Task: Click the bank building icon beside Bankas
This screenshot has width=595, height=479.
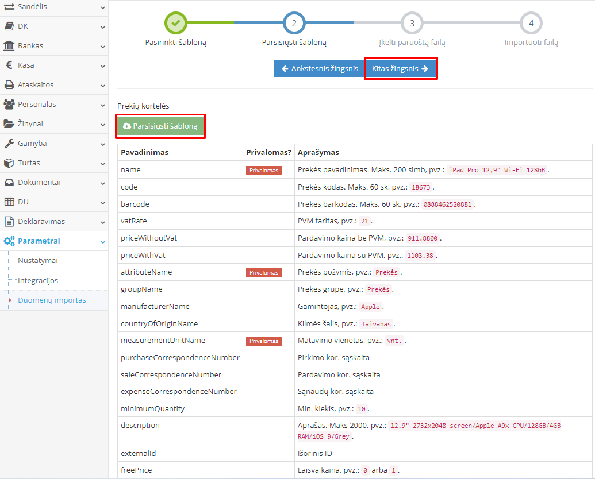Action: click(x=9, y=46)
